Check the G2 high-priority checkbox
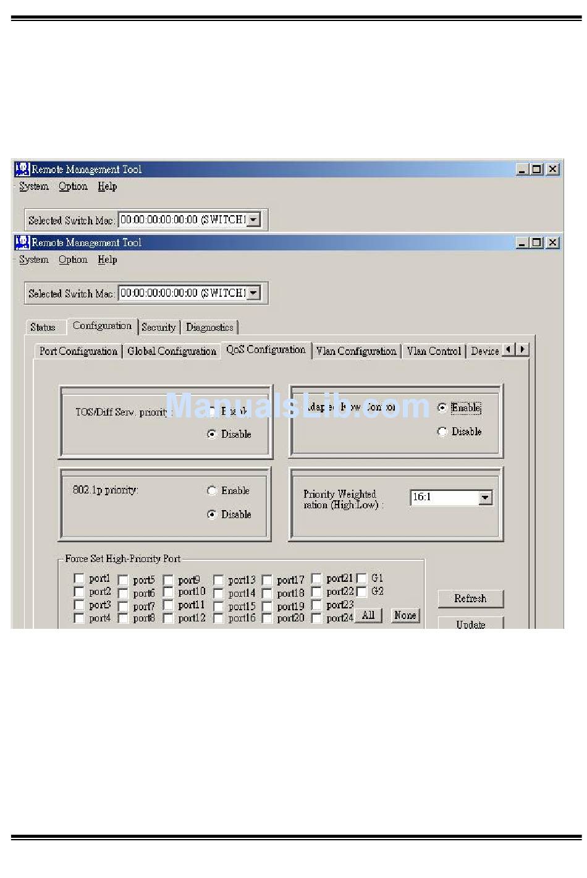This screenshot has height=878, width=587. point(361,591)
